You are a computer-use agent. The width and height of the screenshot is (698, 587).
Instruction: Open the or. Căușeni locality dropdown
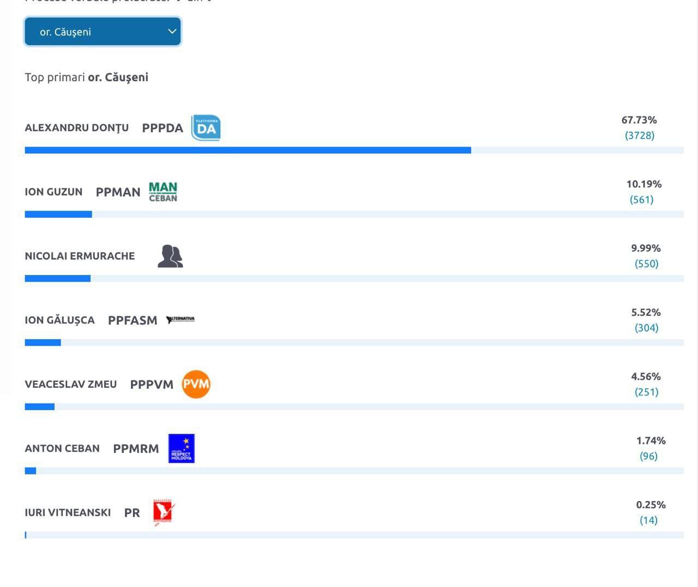[x=103, y=32]
